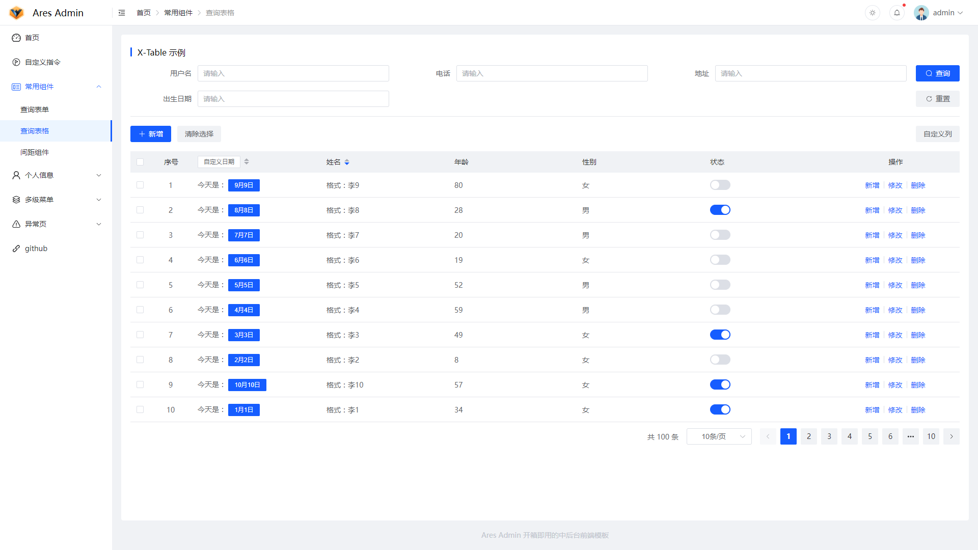Open 间距组件 menu item

[x=35, y=152]
